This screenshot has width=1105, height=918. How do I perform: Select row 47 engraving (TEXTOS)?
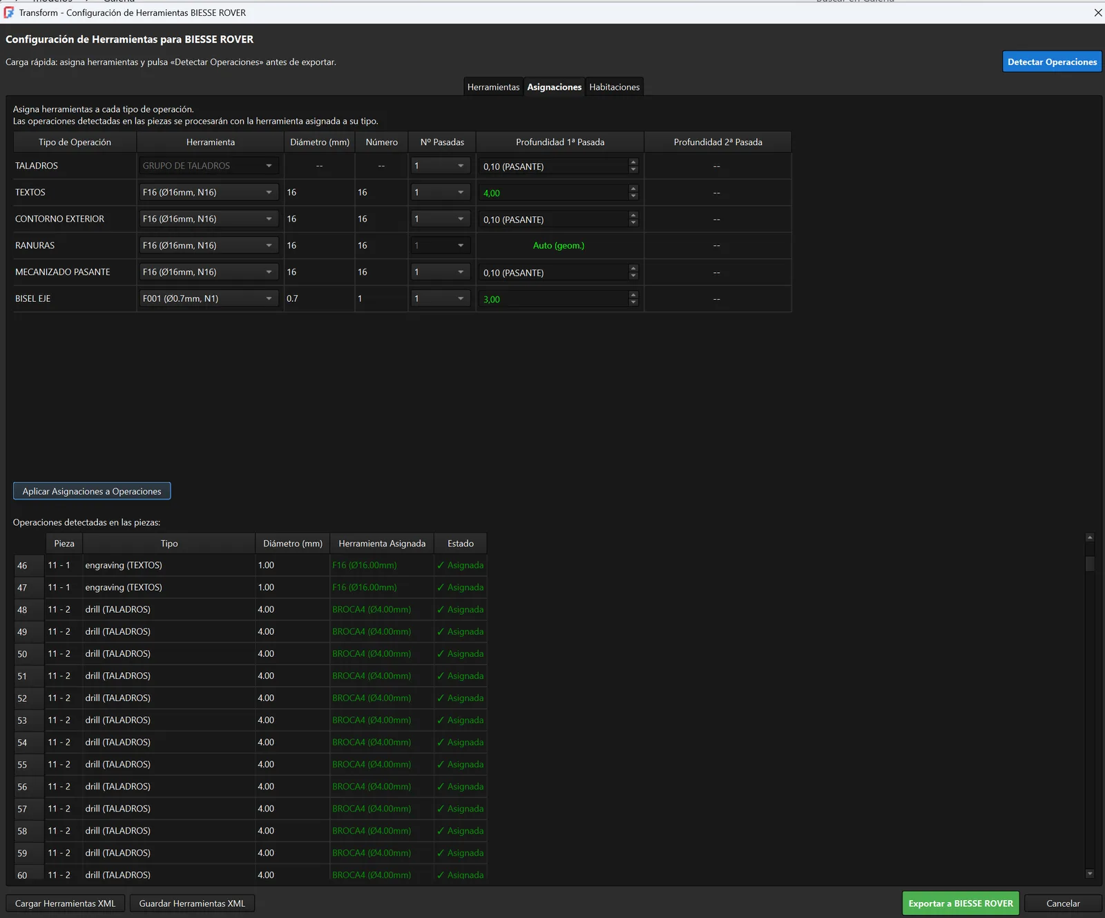(250, 587)
